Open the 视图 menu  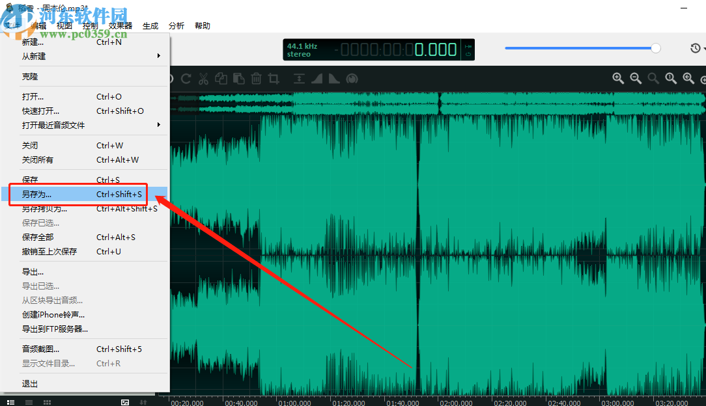[64, 25]
